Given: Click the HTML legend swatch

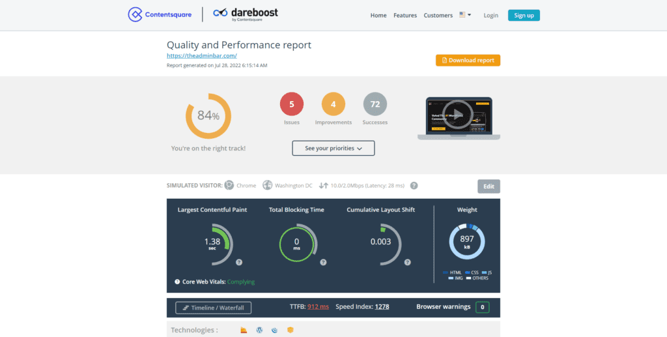Looking at the screenshot, I should point(446,272).
